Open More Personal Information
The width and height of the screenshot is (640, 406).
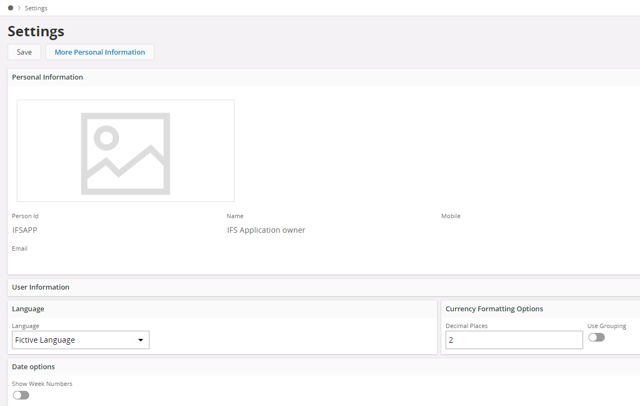[x=100, y=52]
